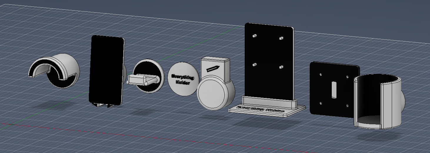The height and width of the screenshot is (153, 430).
Task: Select the bottom-left peg on the large plate
Action: click(255, 64)
